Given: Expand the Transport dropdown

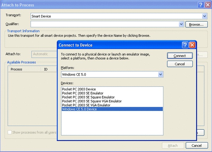Looking at the screenshot, I should point(205,16).
